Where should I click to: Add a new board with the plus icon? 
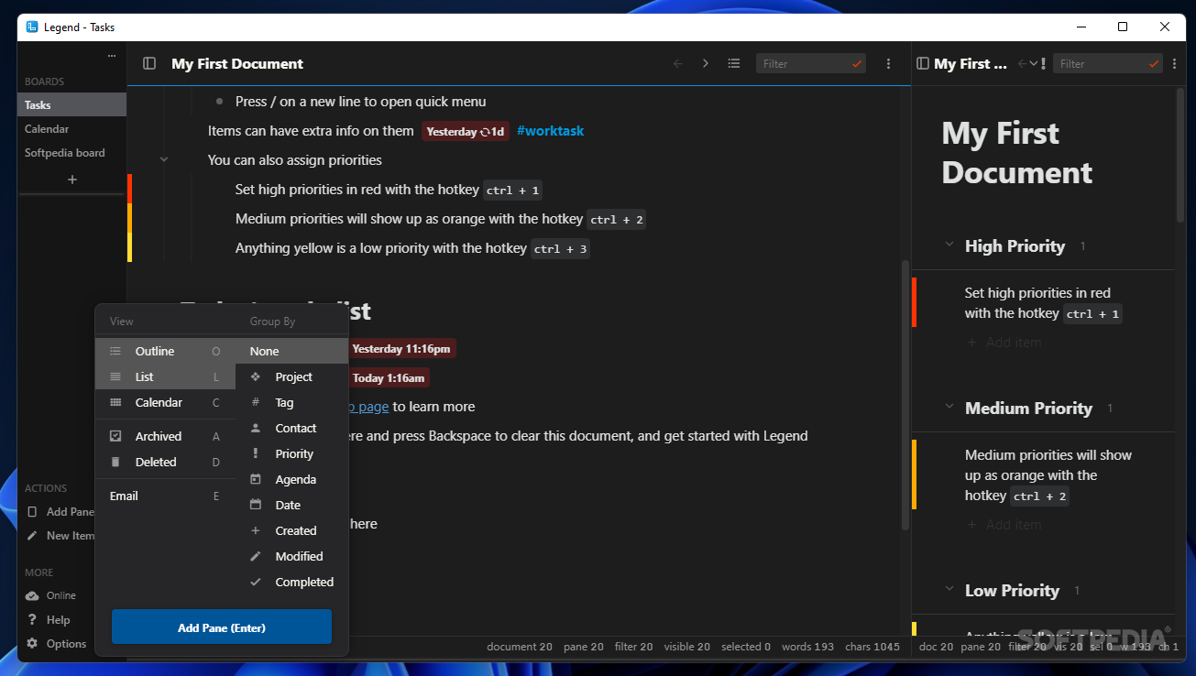click(71, 180)
